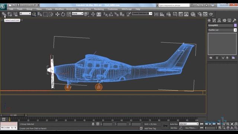Click the 3ds Max application logo button

tap(3, 7)
